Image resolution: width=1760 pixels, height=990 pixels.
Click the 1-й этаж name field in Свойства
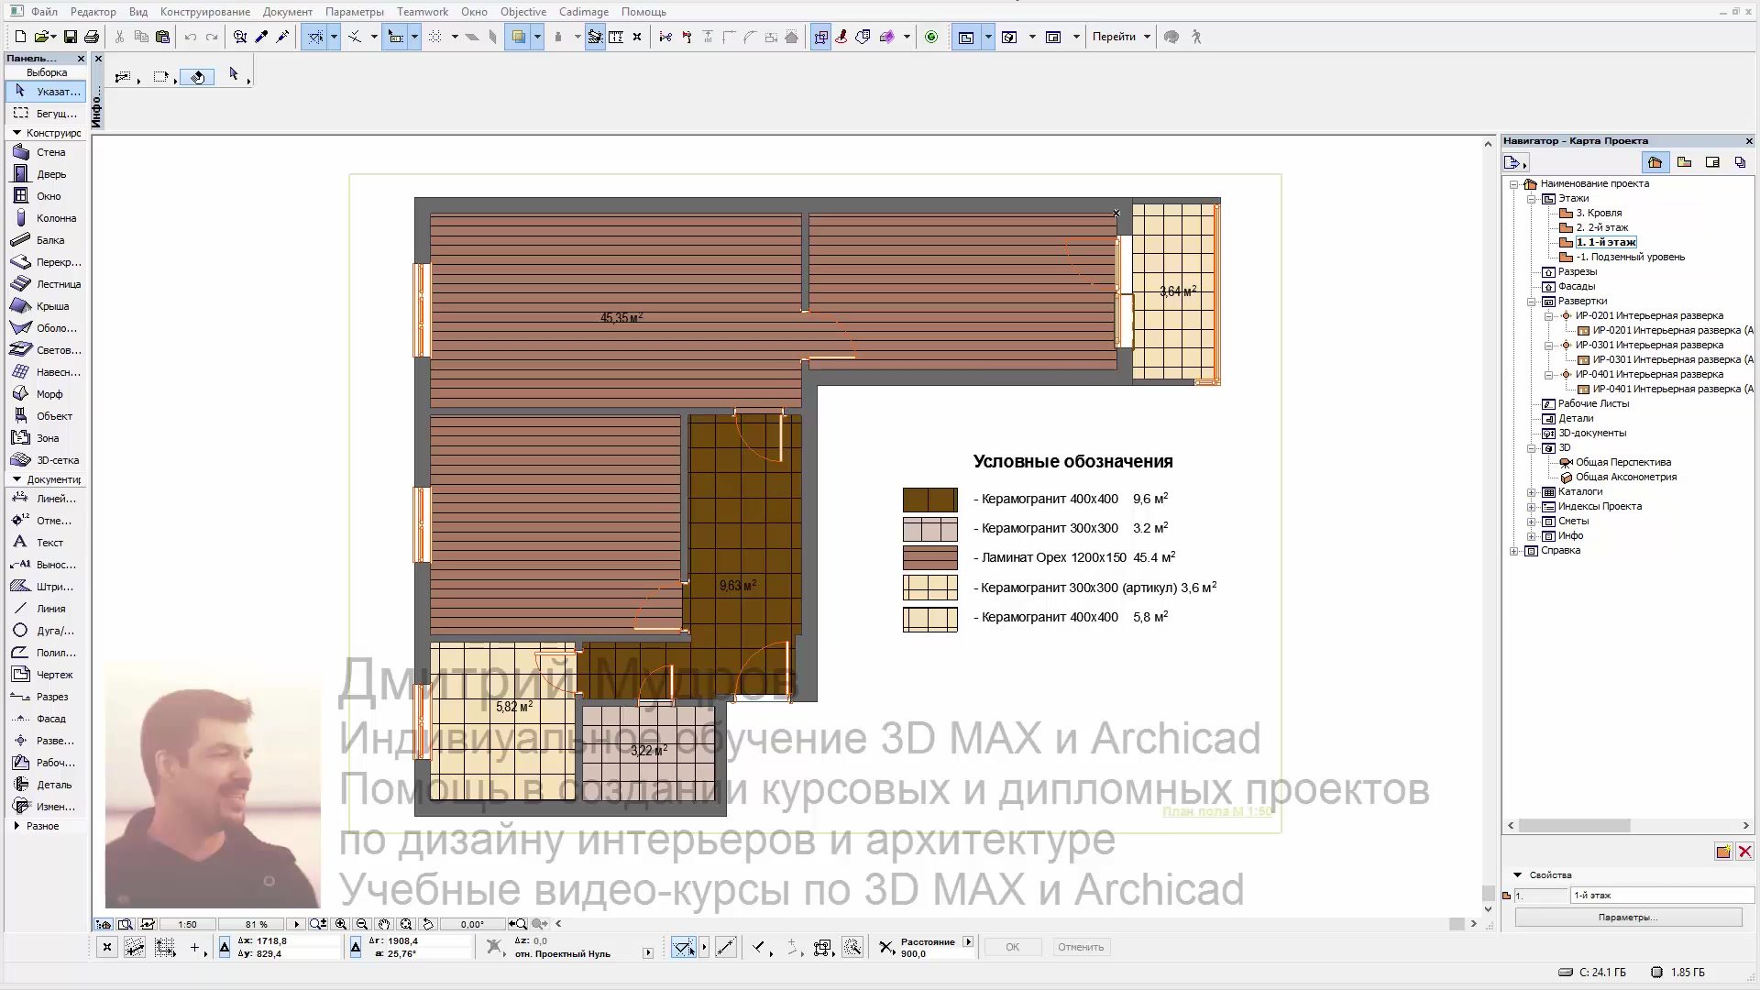tap(1661, 896)
